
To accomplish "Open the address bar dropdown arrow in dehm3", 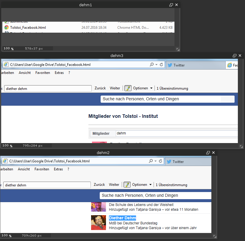I will click(156, 65).
